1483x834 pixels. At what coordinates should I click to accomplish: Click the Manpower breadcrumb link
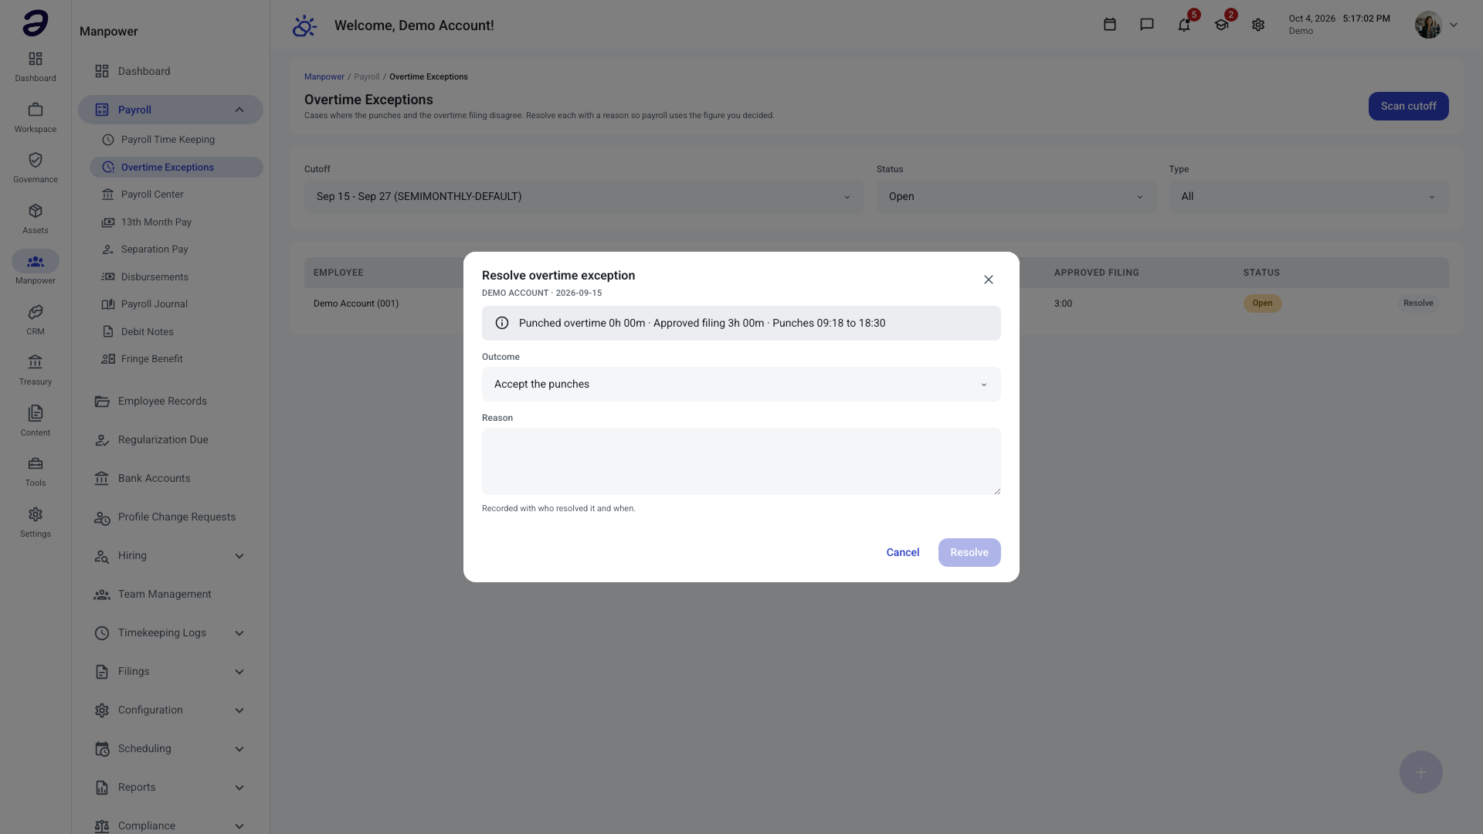pyautogui.click(x=324, y=76)
